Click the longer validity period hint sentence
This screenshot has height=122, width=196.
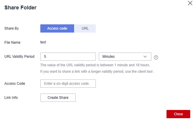(97, 72)
